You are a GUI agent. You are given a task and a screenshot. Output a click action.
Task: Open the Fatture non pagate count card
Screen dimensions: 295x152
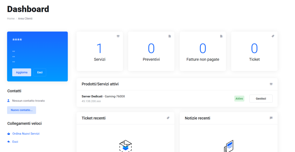pyautogui.click(x=203, y=51)
